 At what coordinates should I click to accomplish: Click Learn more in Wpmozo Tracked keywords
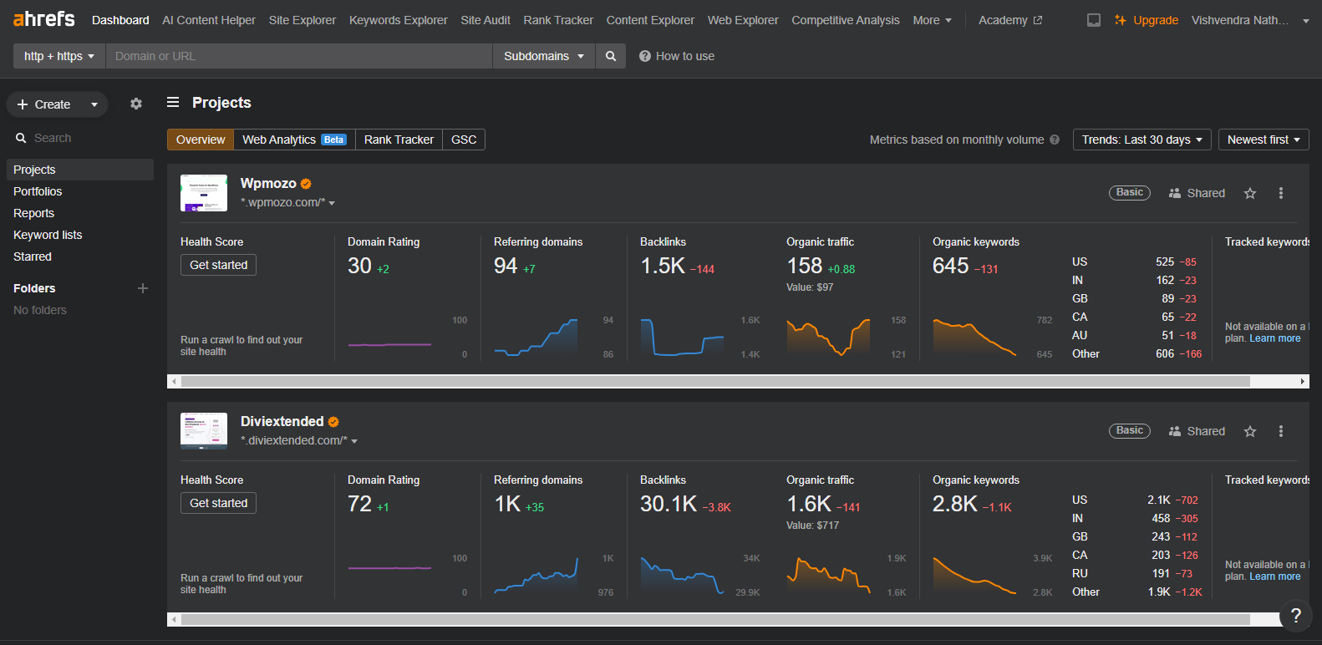pyautogui.click(x=1275, y=338)
